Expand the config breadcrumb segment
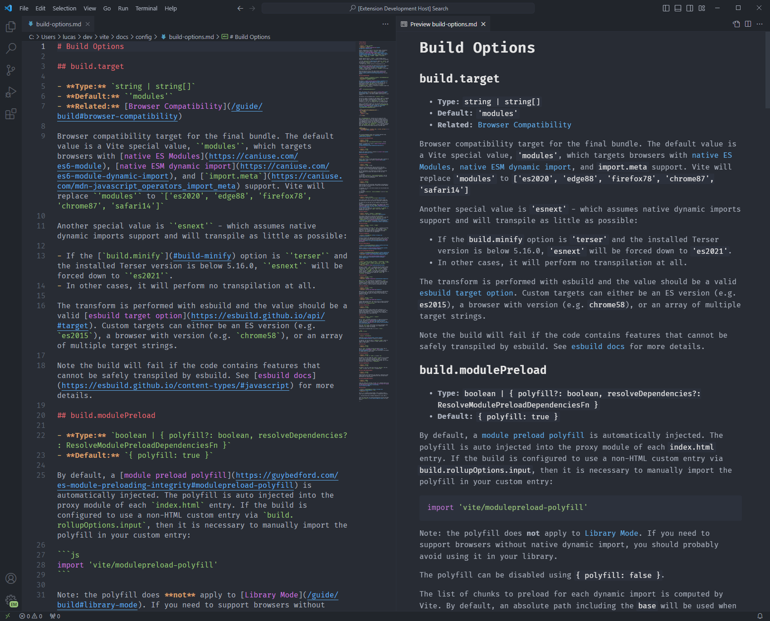 tap(143, 37)
